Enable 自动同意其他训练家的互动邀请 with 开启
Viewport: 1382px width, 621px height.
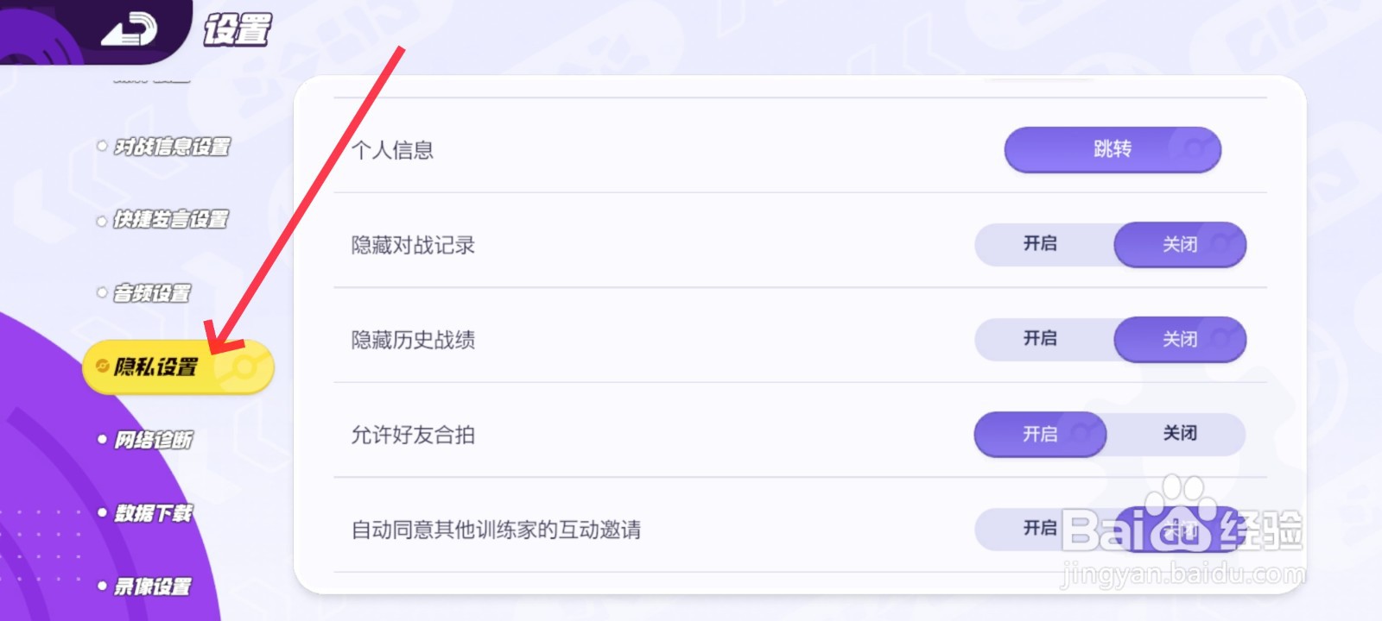pyautogui.click(x=1041, y=528)
